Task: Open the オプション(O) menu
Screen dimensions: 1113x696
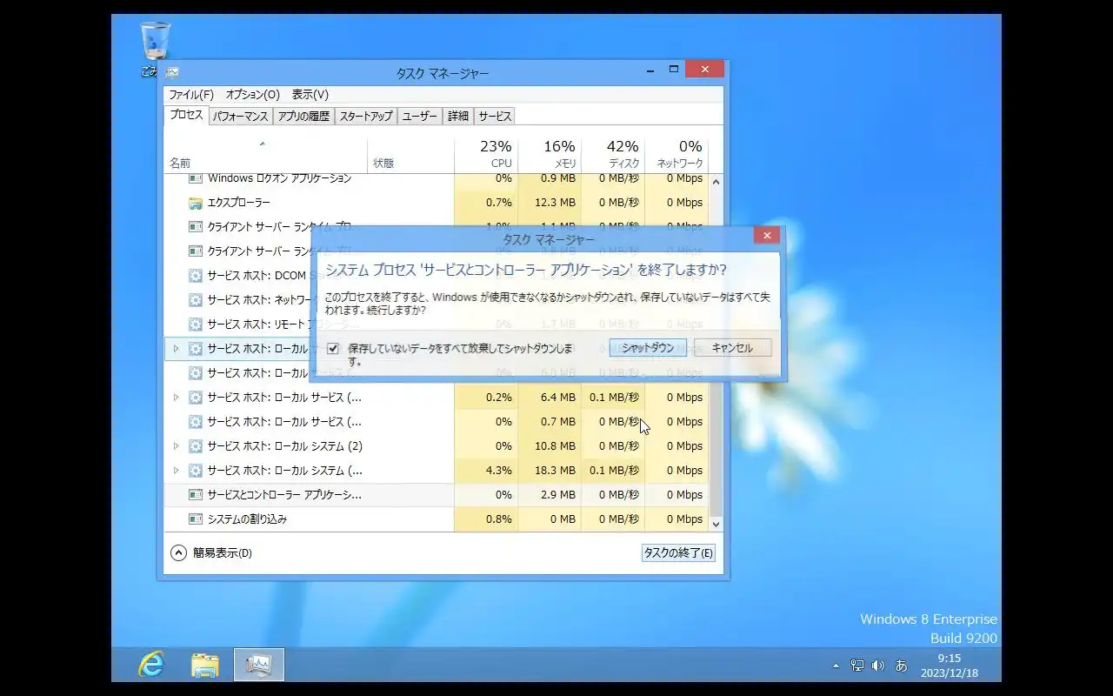Action: (253, 95)
